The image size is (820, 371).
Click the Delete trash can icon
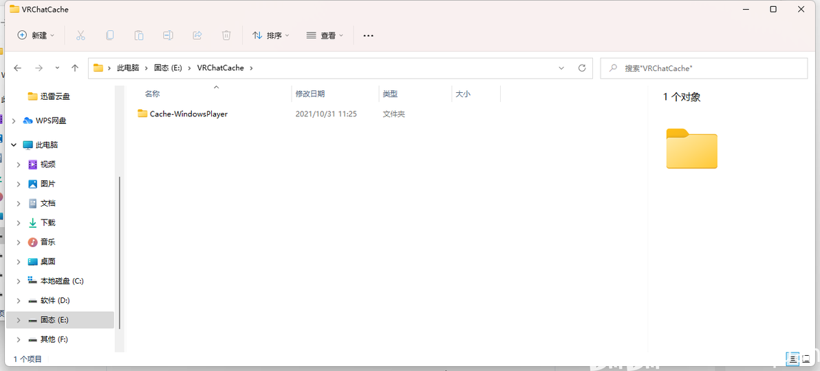coord(226,35)
